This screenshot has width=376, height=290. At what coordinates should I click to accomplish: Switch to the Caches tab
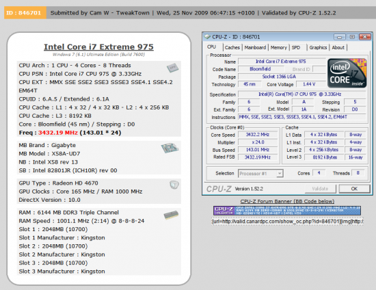click(232, 47)
